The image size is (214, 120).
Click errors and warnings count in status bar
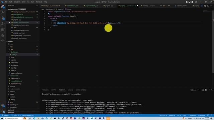click(17, 115)
